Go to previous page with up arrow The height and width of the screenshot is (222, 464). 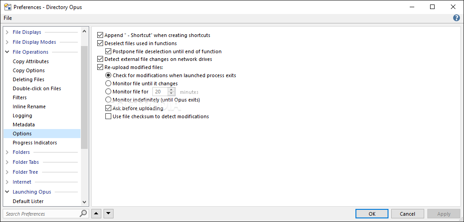click(96, 213)
